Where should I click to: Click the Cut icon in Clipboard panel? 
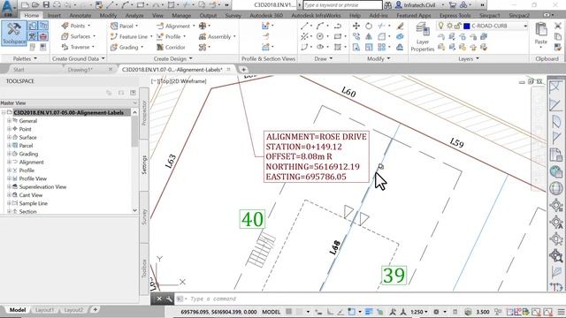(x=558, y=26)
